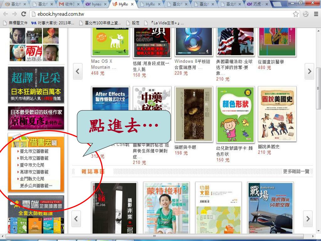Click the 兩岸出版品 thumbnail
321x241 pixels.
[x=34, y=53]
